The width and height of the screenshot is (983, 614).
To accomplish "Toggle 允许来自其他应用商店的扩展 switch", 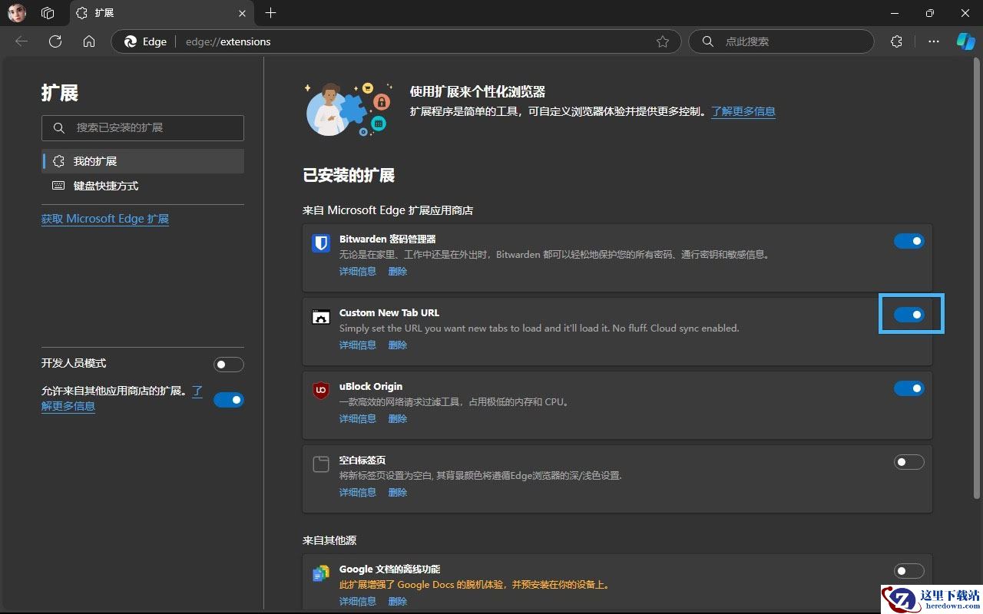I will click(229, 399).
